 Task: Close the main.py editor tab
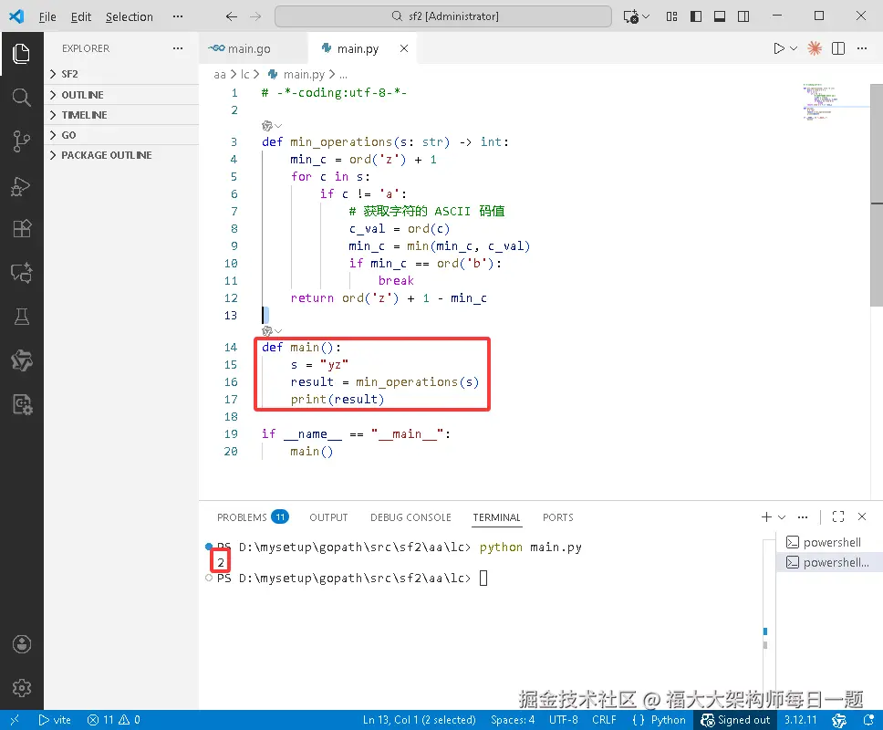404,48
